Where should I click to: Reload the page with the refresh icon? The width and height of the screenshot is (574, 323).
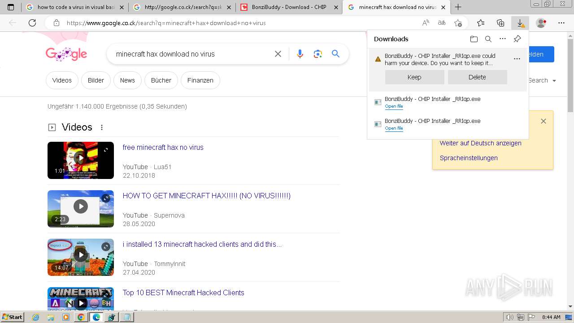(32, 23)
